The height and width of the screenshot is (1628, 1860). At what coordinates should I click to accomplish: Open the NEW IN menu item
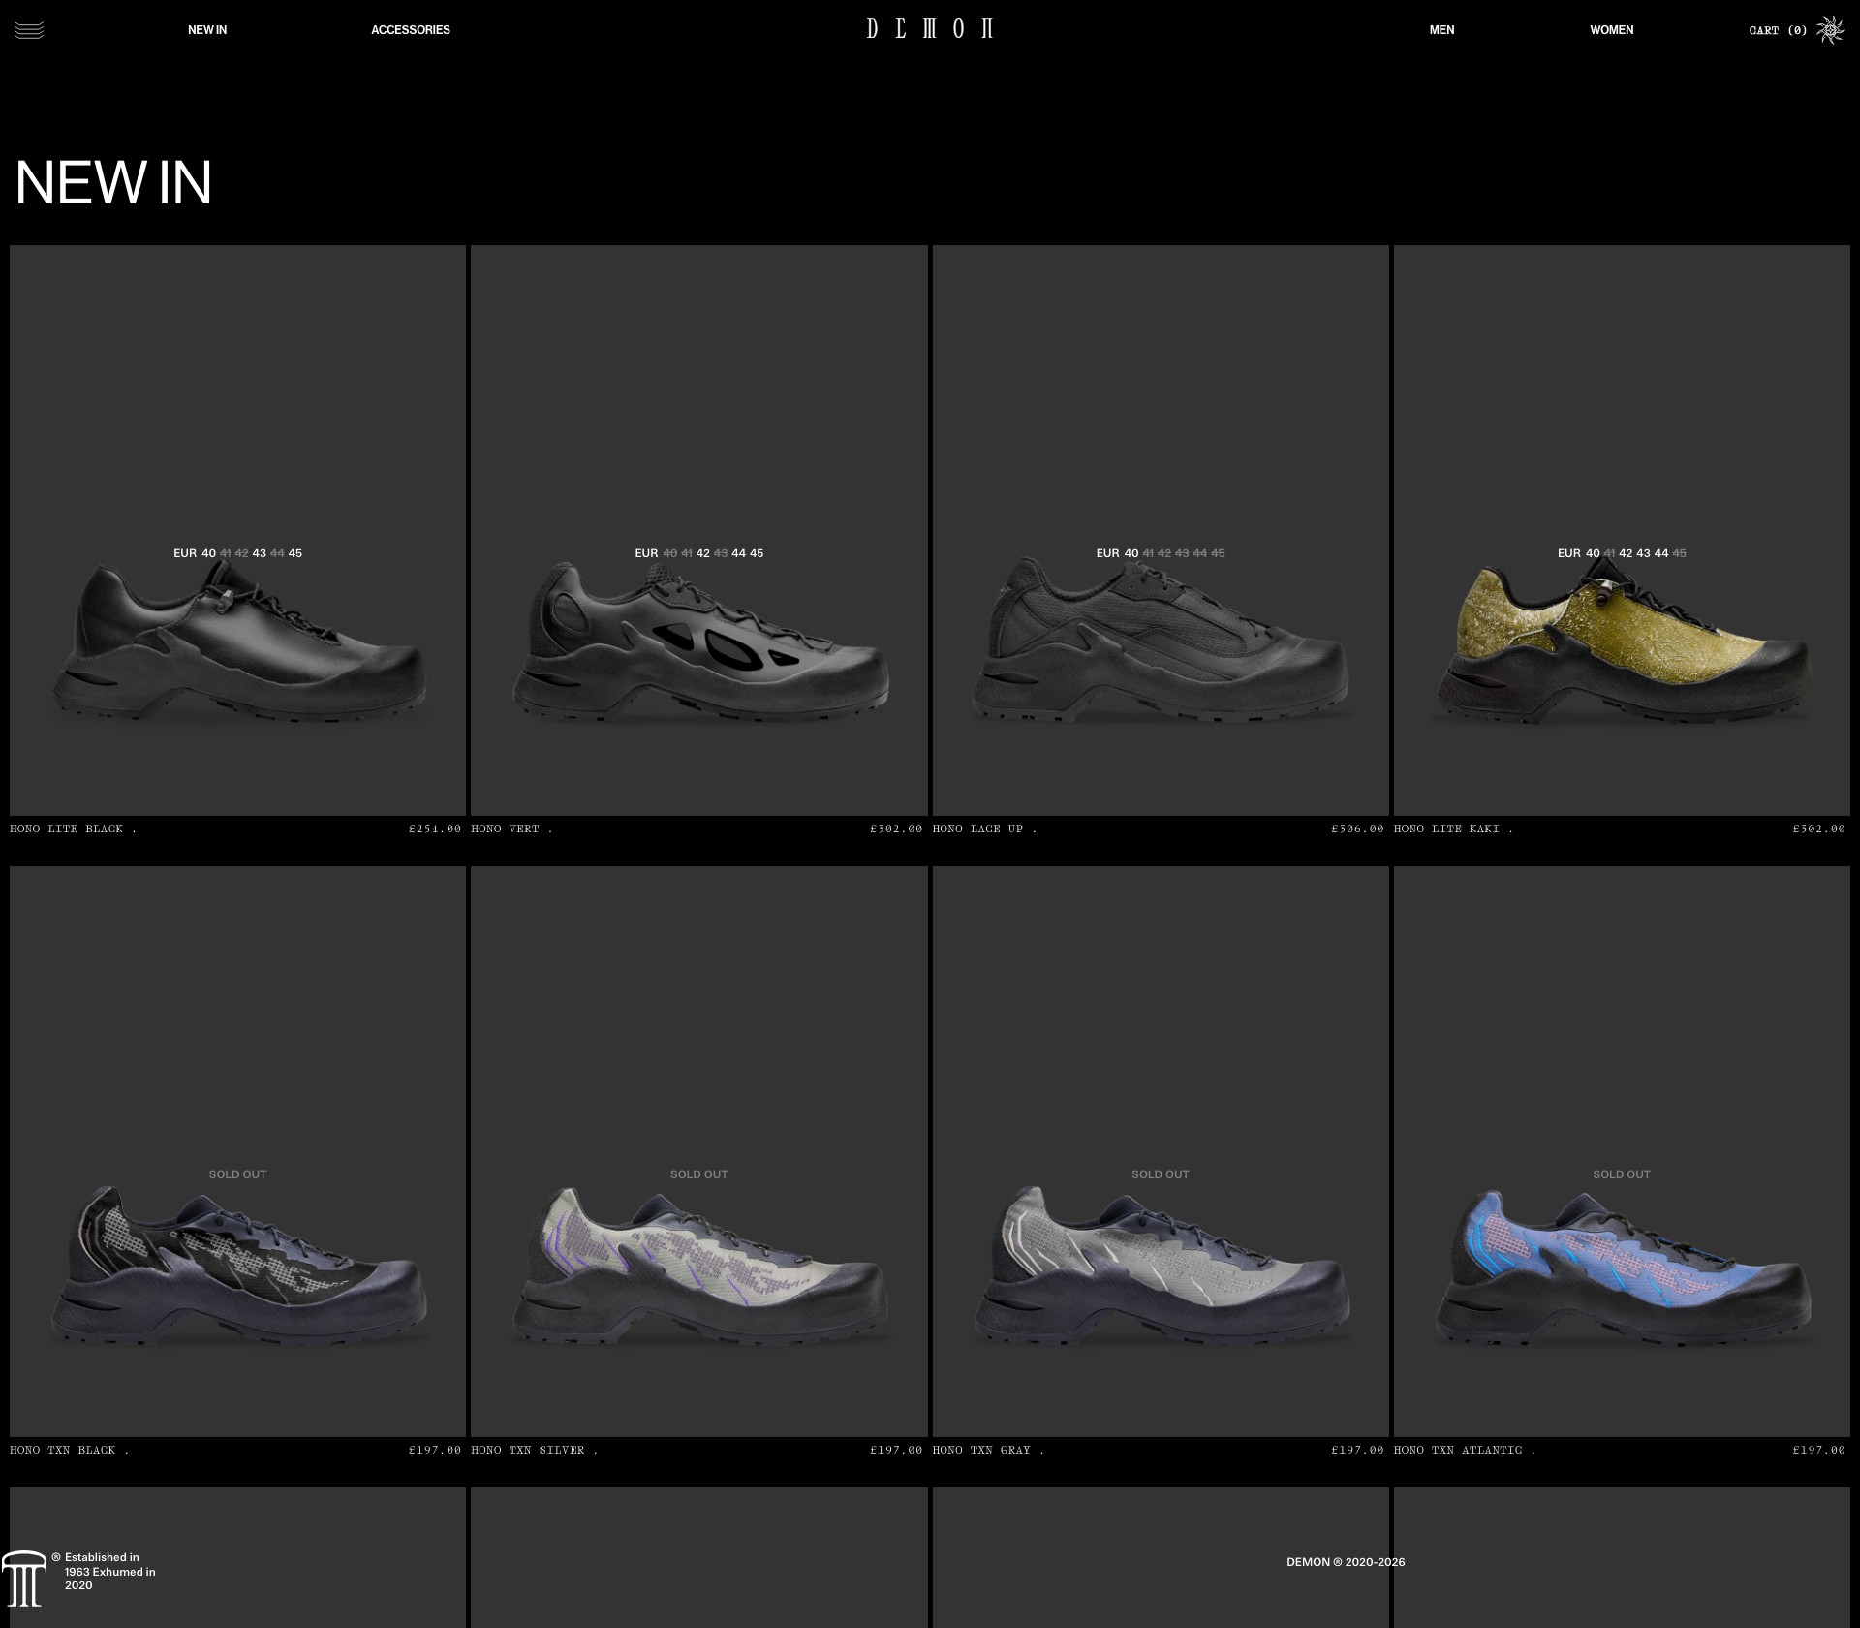[207, 30]
